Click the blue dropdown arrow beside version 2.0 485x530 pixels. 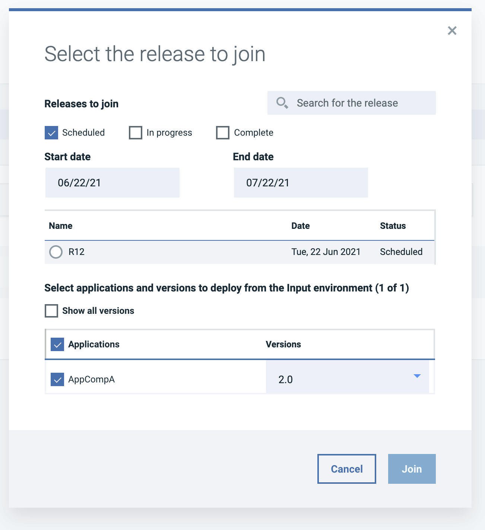click(417, 376)
